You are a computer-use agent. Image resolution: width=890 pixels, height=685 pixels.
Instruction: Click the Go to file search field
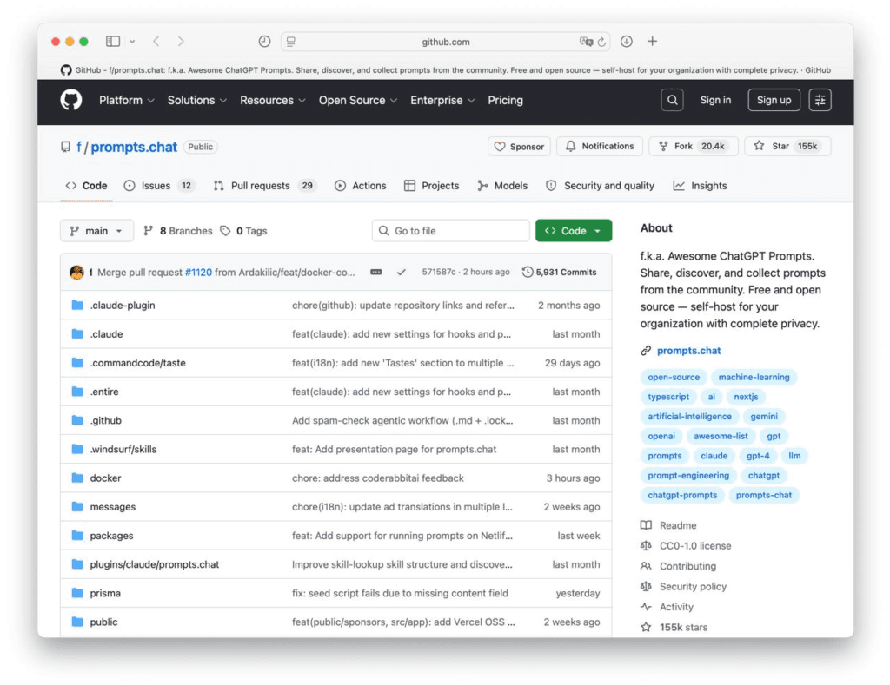(x=450, y=231)
